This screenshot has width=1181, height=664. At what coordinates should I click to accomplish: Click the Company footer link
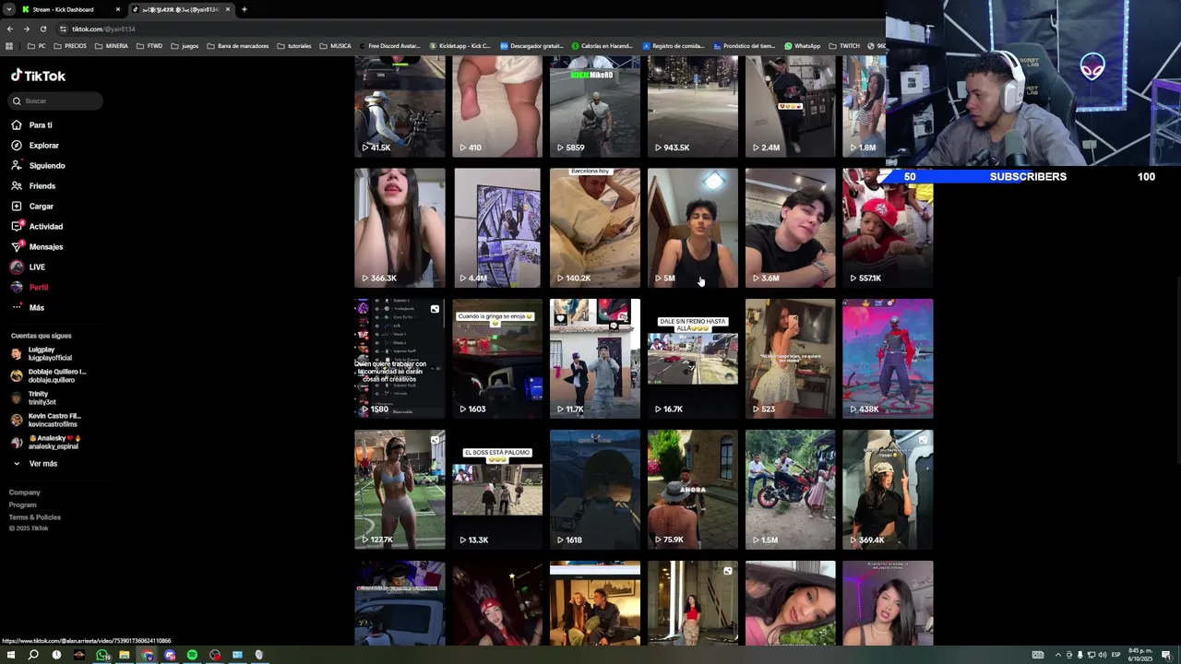tap(25, 492)
